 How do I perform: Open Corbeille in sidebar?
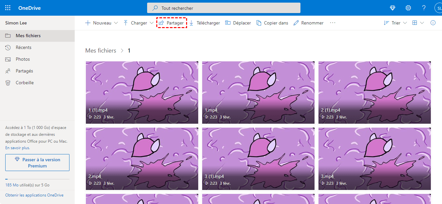pos(37,83)
